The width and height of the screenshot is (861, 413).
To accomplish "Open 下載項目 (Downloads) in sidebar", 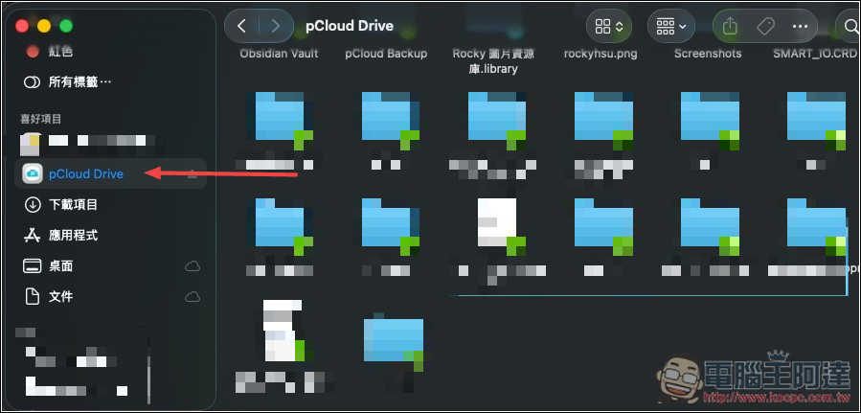I will [73, 204].
